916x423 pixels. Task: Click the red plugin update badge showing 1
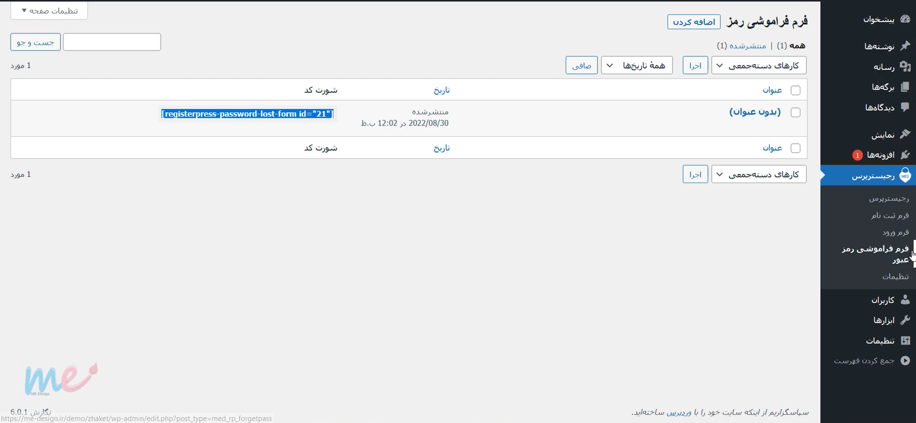[x=857, y=155]
